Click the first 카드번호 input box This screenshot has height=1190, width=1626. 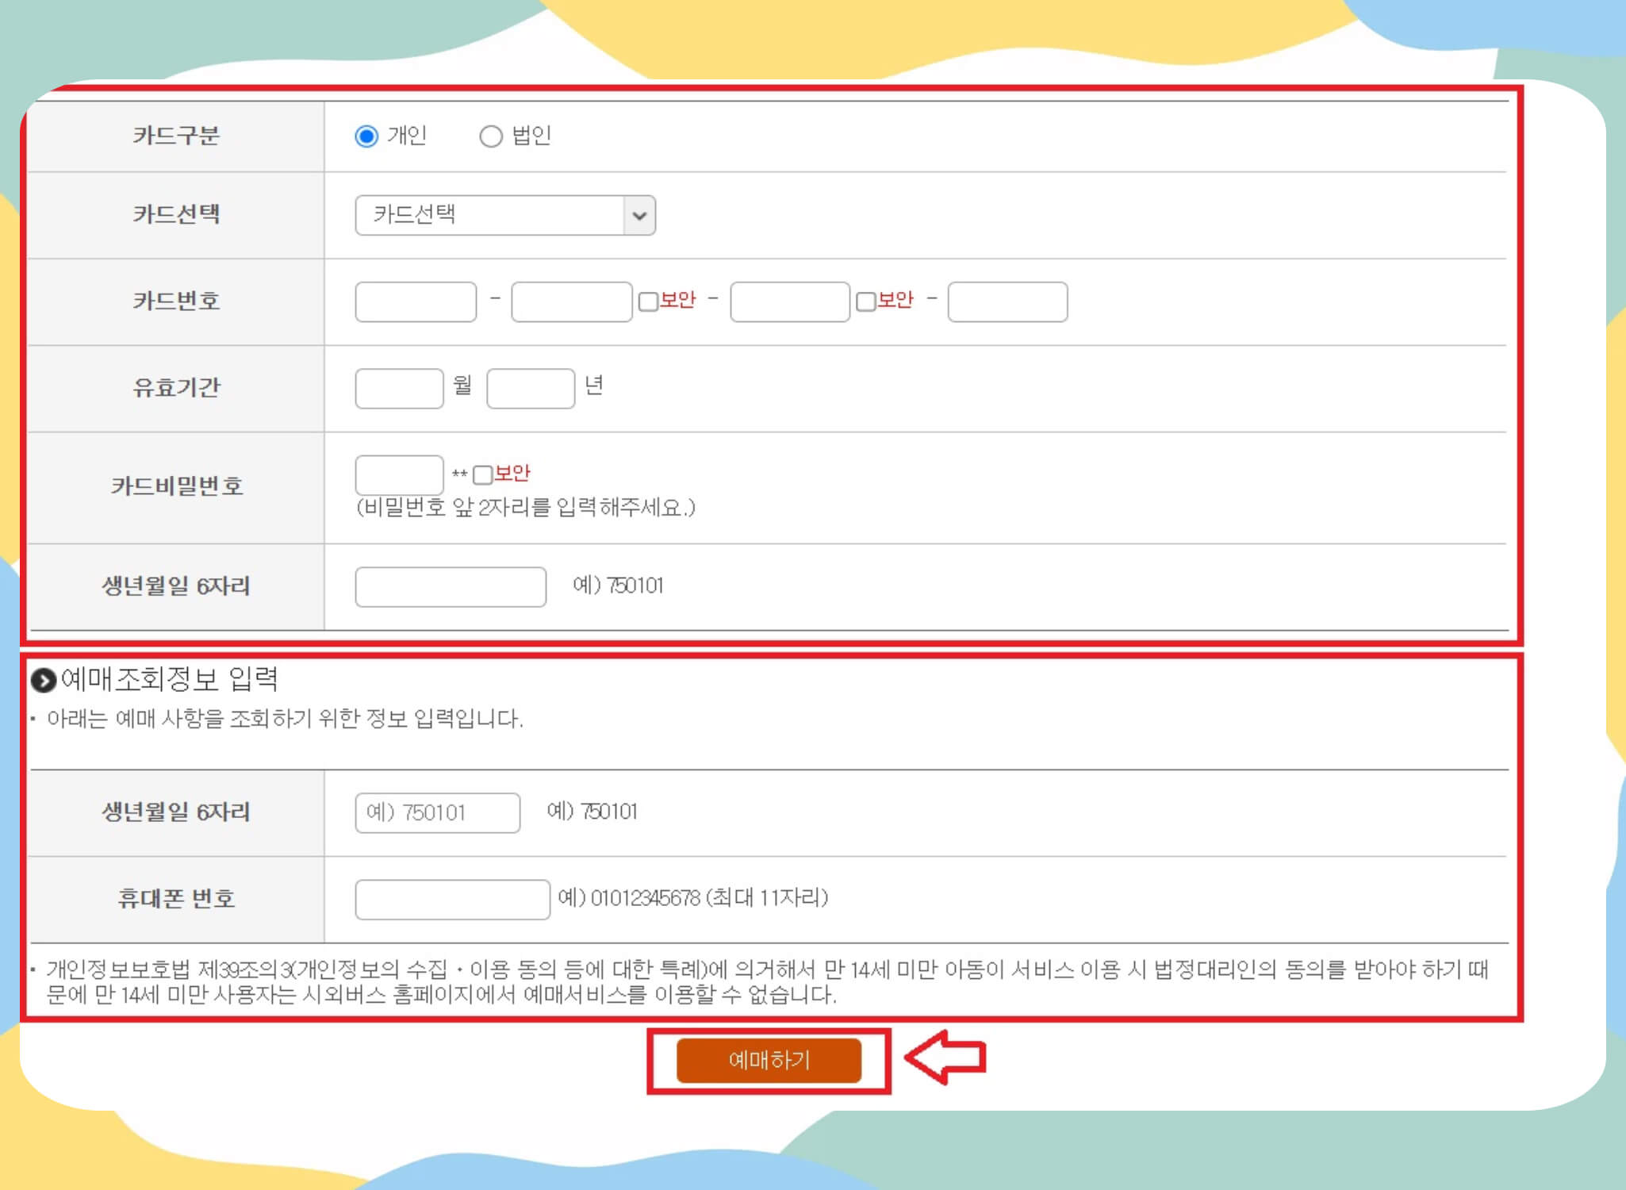415,302
